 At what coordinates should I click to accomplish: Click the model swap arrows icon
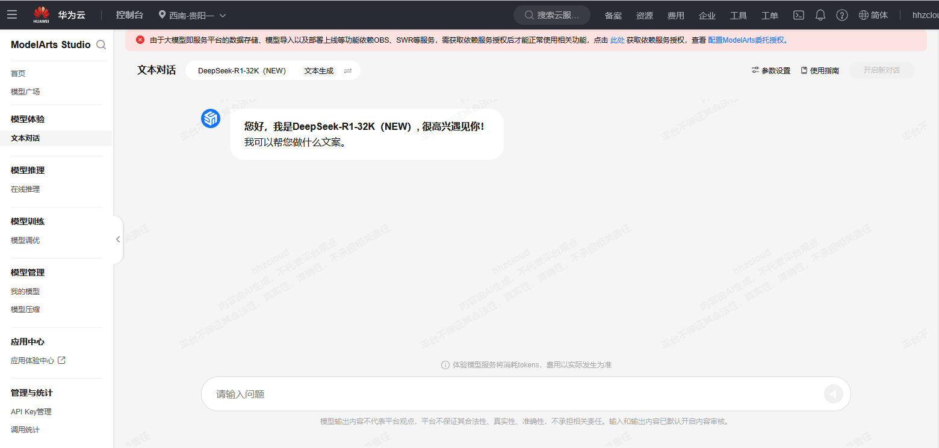[348, 70]
